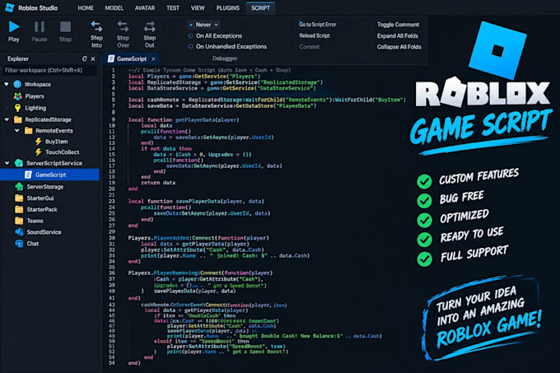Click Toggle Comment
This screenshot has width=560, height=373.
click(399, 25)
